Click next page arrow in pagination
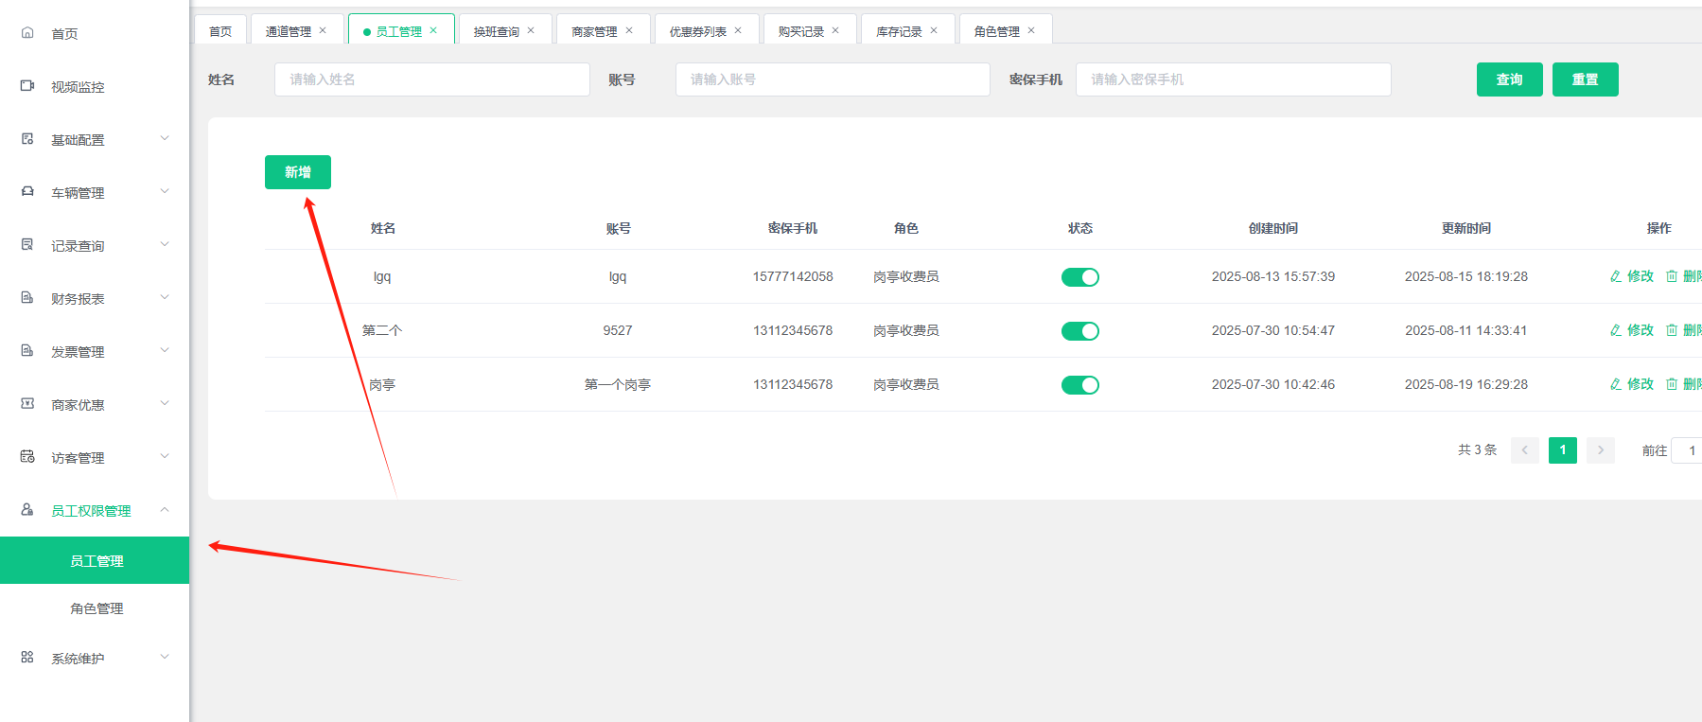Image resolution: width=1702 pixels, height=722 pixels. pyautogui.click(x=1601, y=450)
